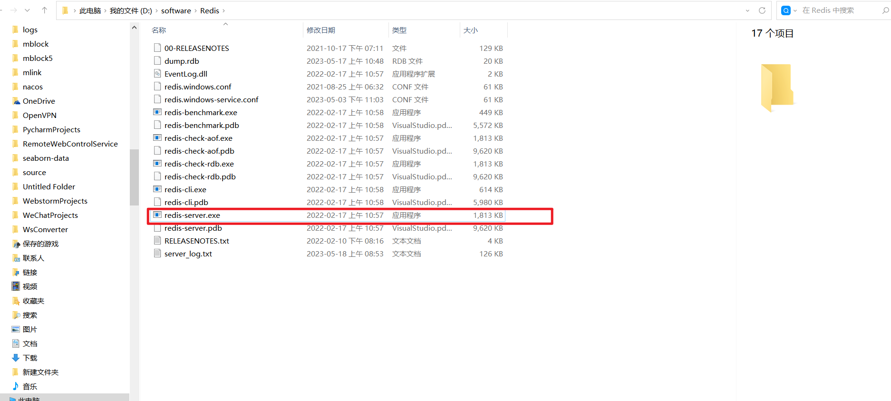Click the 视频 video icon in sidebar

coord(16,286)
